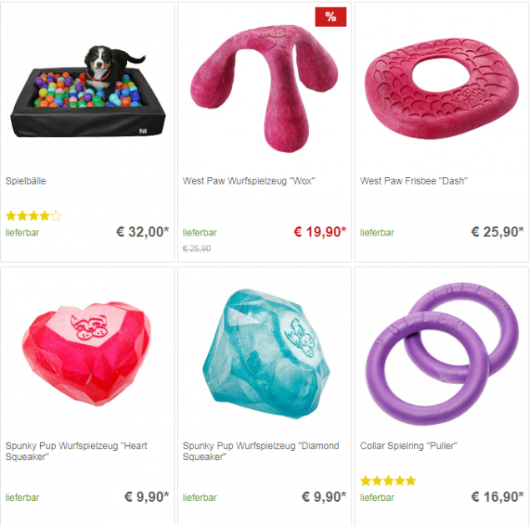Image resolution: width=530 pixels, height=526 pixels.
Task: Open West Paw Wurfspielzeug "Wox" link
Action: [249, 181]
